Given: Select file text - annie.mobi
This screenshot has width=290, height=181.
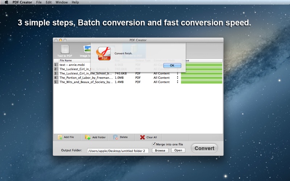Looking at the screenshot, I should point(72,65).
